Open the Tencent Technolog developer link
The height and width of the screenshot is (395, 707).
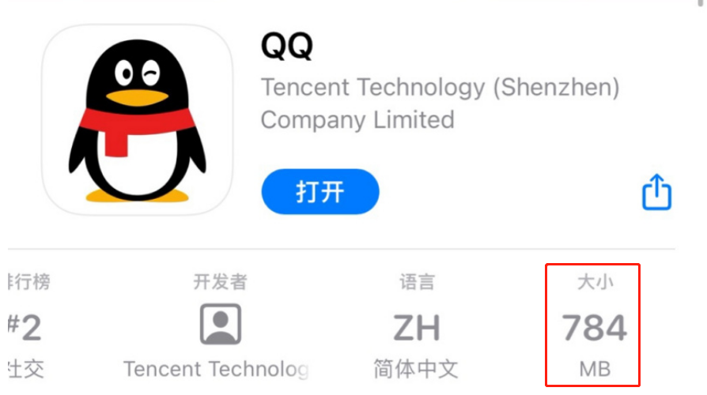216,370
